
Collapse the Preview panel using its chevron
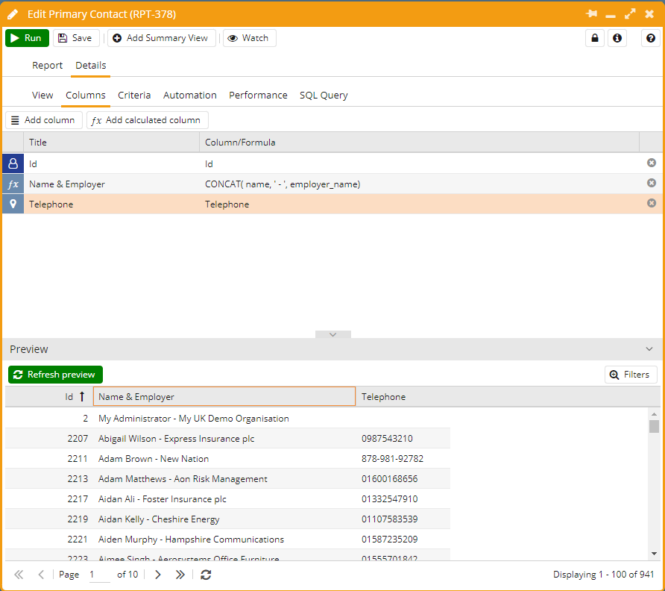tap(649, 349)
